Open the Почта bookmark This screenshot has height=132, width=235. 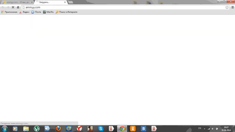point(36,12)
